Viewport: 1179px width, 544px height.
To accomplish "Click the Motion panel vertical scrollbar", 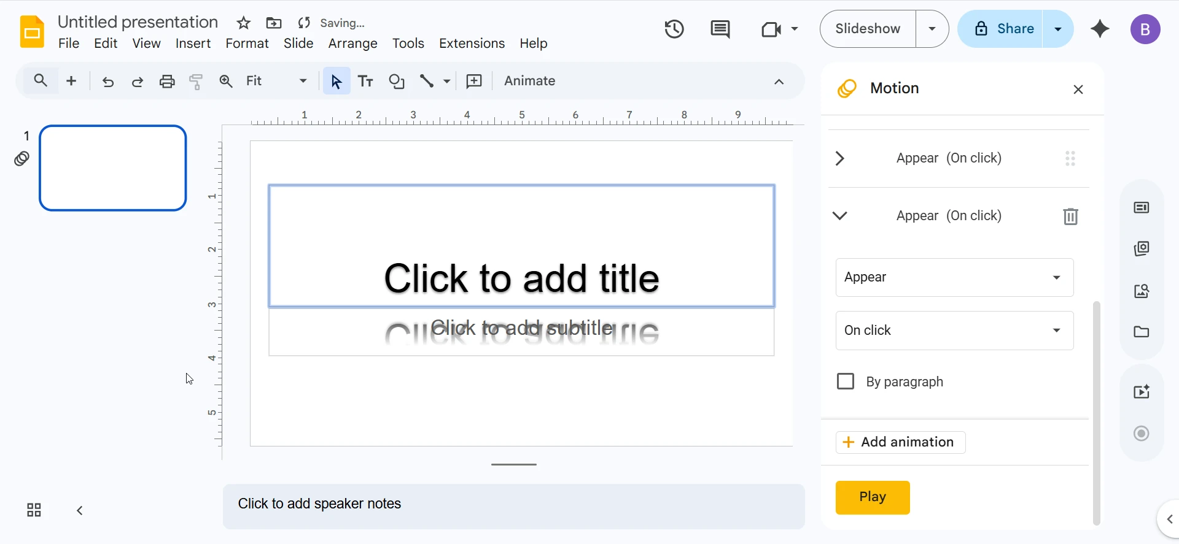I will click(x=1096, y=411).
